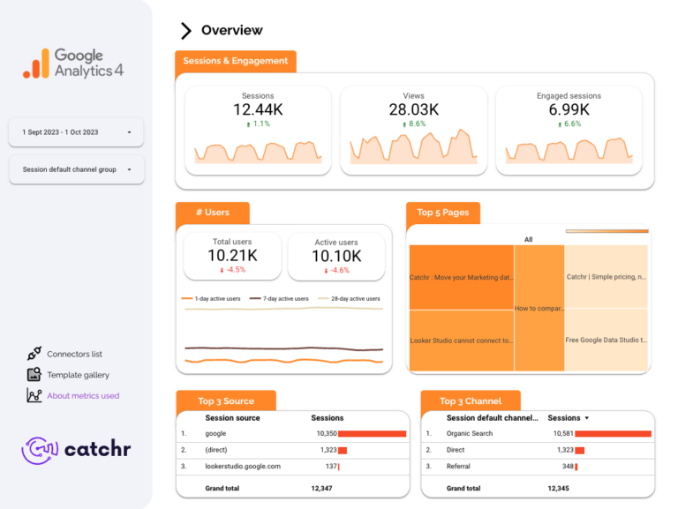Click the (direct) source row
This screenshot has width=678, height=509.
(x=293, y=450)
